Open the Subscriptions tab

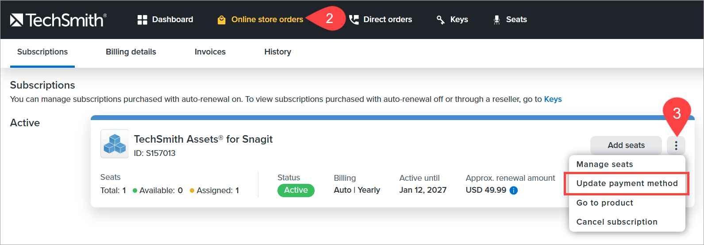click(42, 52)
